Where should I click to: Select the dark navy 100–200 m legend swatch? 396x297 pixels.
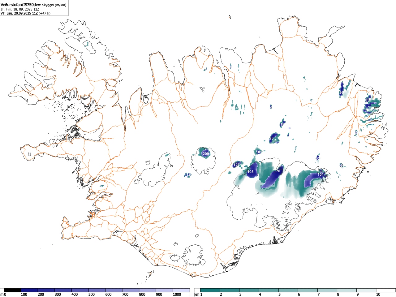29,290
